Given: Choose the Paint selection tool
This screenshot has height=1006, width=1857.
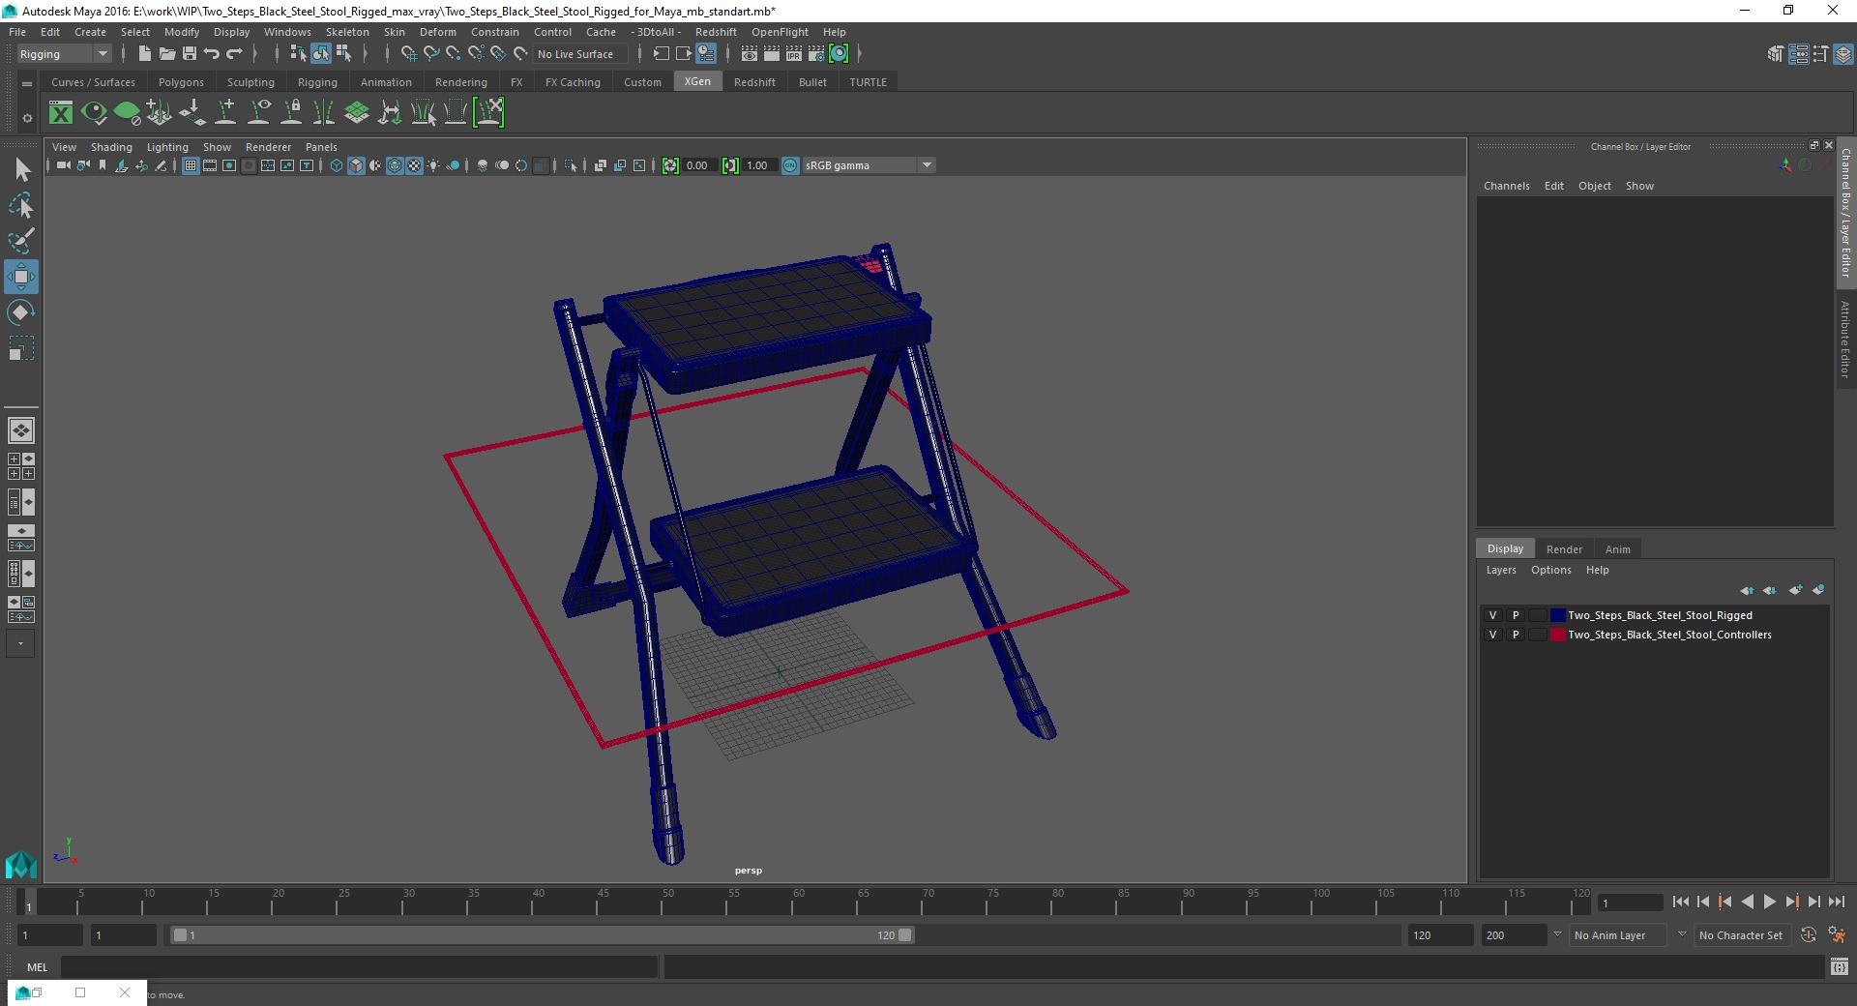Looking at the screenshot, I should pos(21,241).
